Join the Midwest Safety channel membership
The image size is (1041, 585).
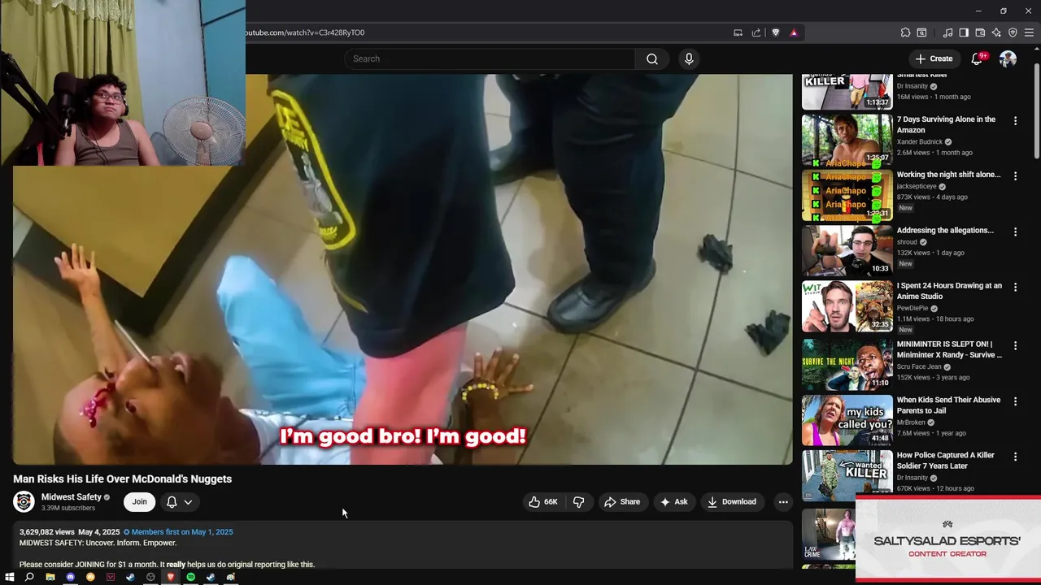[x=140, y=502]
